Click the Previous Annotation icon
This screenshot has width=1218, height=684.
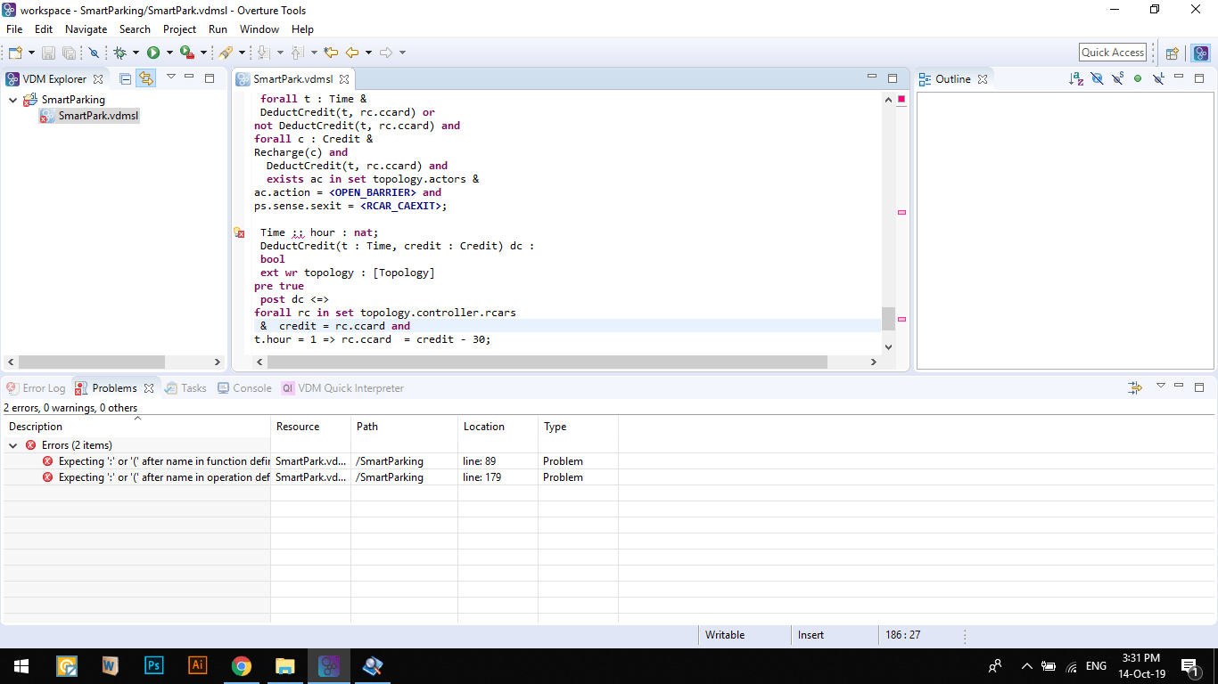click(x=297, y=53)
